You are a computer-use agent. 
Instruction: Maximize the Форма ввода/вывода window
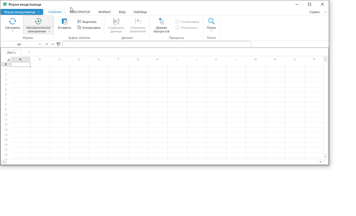[x=309, y=4]
